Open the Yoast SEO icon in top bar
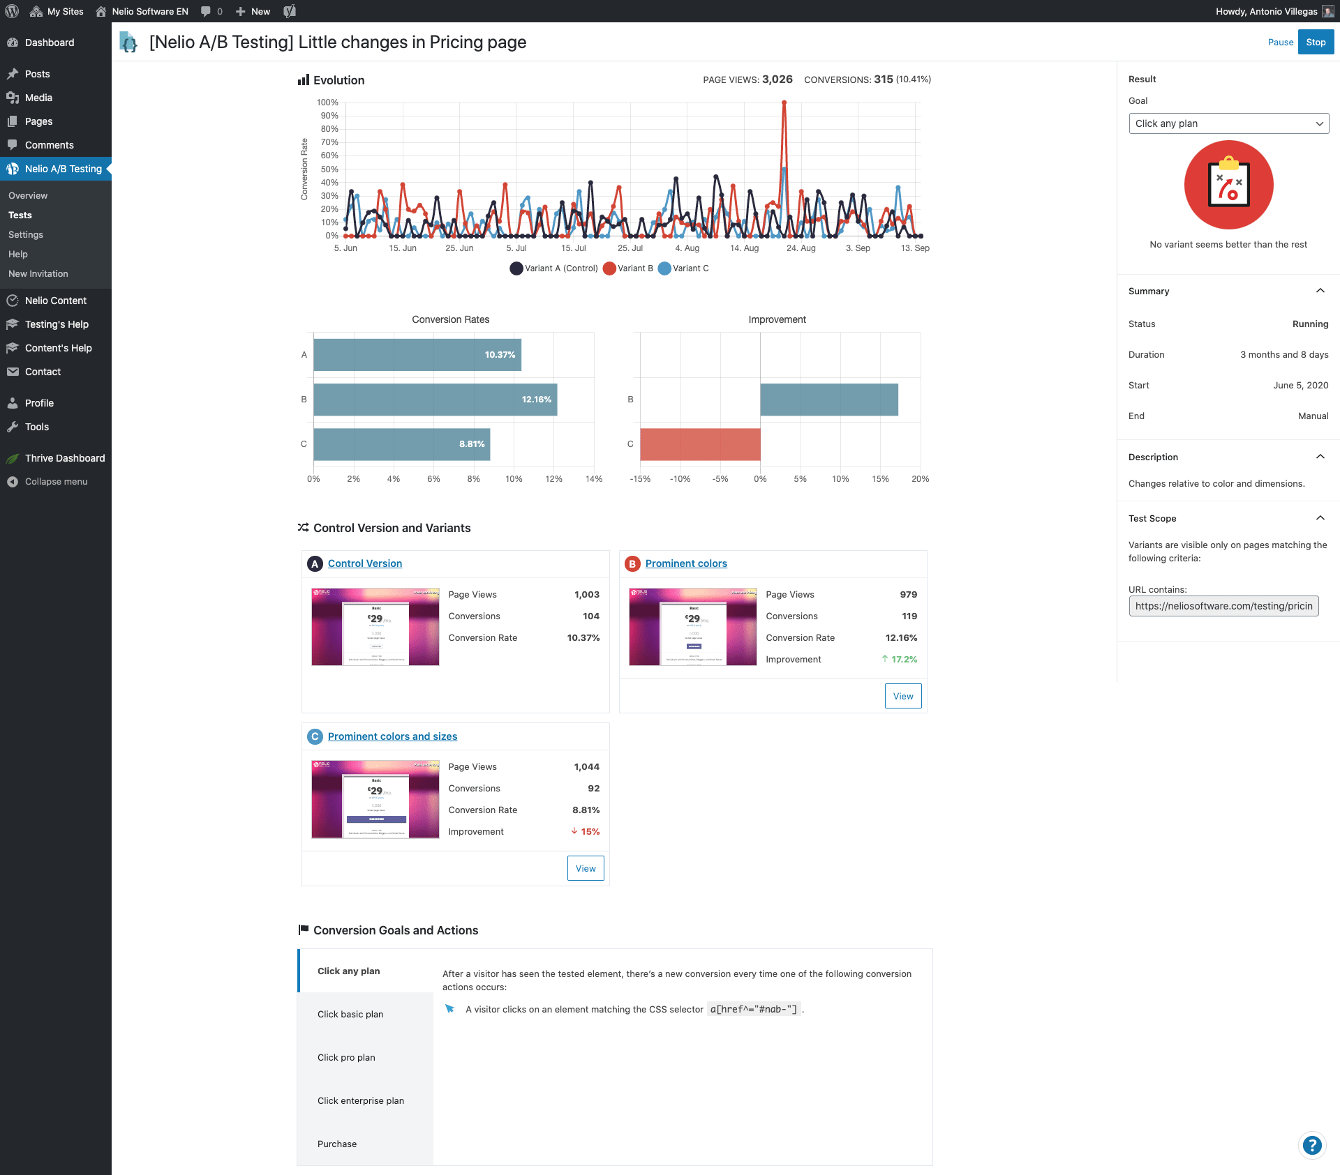This screenshot has height=1175, width=1340. 290,11
